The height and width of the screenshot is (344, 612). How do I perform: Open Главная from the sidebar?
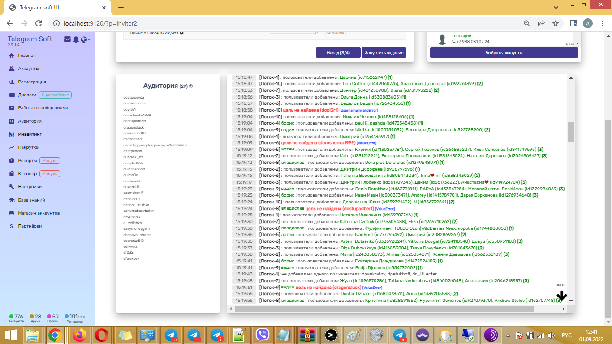click(27, 56)
